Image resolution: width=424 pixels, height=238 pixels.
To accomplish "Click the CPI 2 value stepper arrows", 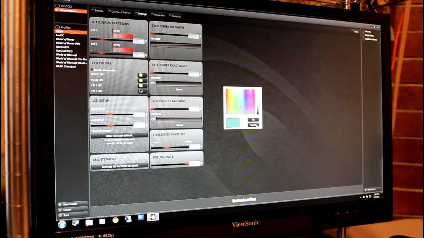I will [146, 55].
